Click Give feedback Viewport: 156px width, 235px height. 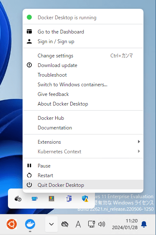click(x=83, y=94)
